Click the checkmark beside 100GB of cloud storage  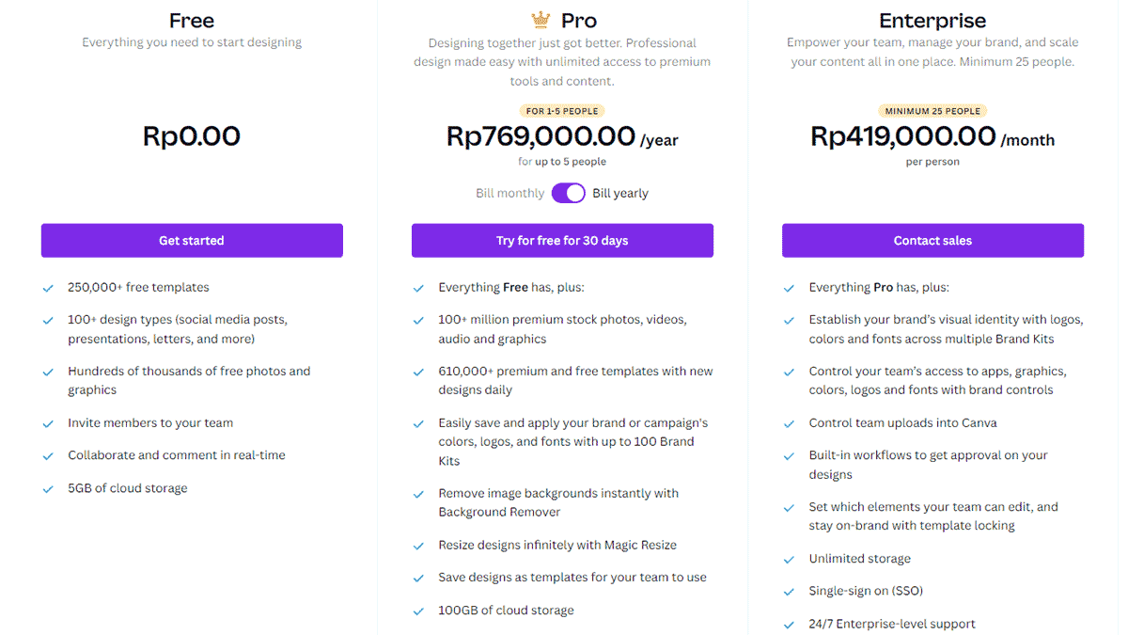(418, 610)
